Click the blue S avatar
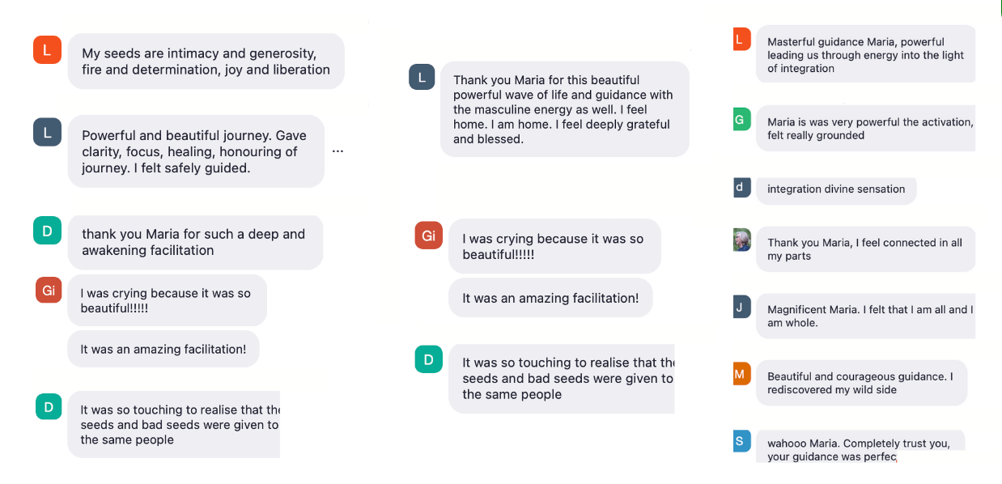Image resolution: width=1002 pixels, height=484 pixels. point(741,441)
